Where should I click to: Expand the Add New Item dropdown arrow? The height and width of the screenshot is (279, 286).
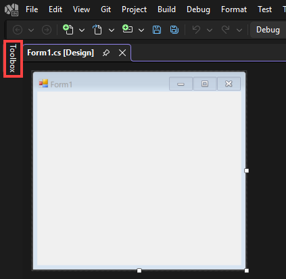tap(141, 30)
